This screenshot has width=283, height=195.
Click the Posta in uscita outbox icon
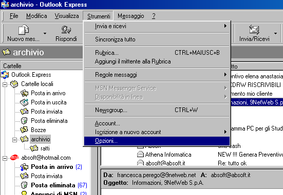tap(24, 102)
